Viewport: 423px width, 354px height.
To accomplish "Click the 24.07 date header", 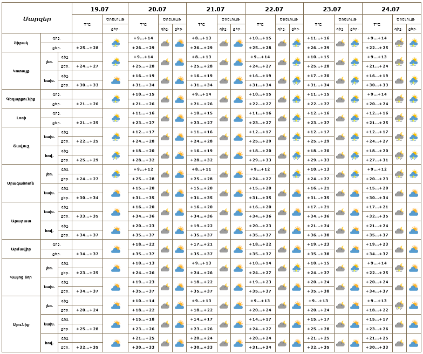I will click(x=391, y=9).
